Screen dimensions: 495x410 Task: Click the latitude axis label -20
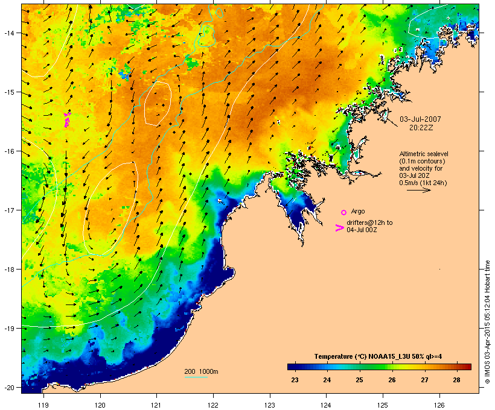tap(8, 387)
